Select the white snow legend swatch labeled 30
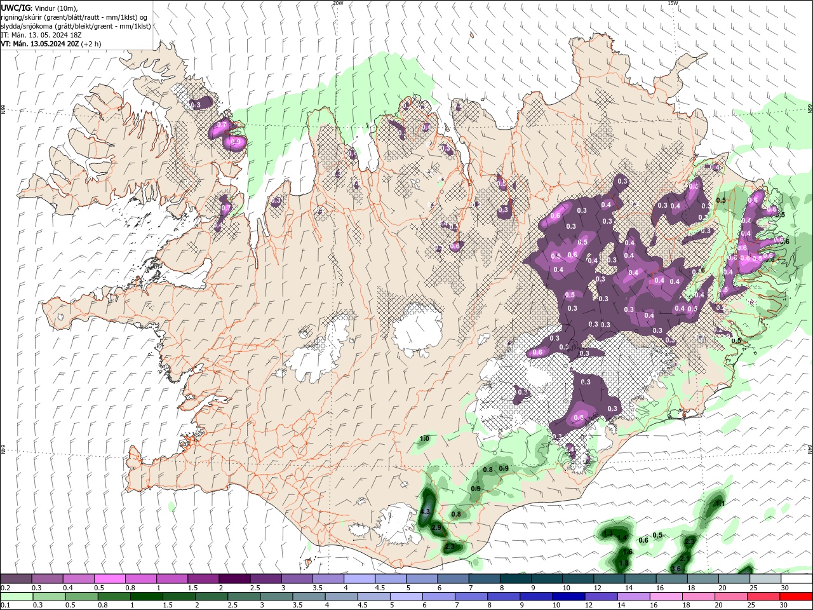 tap(796, 579)
